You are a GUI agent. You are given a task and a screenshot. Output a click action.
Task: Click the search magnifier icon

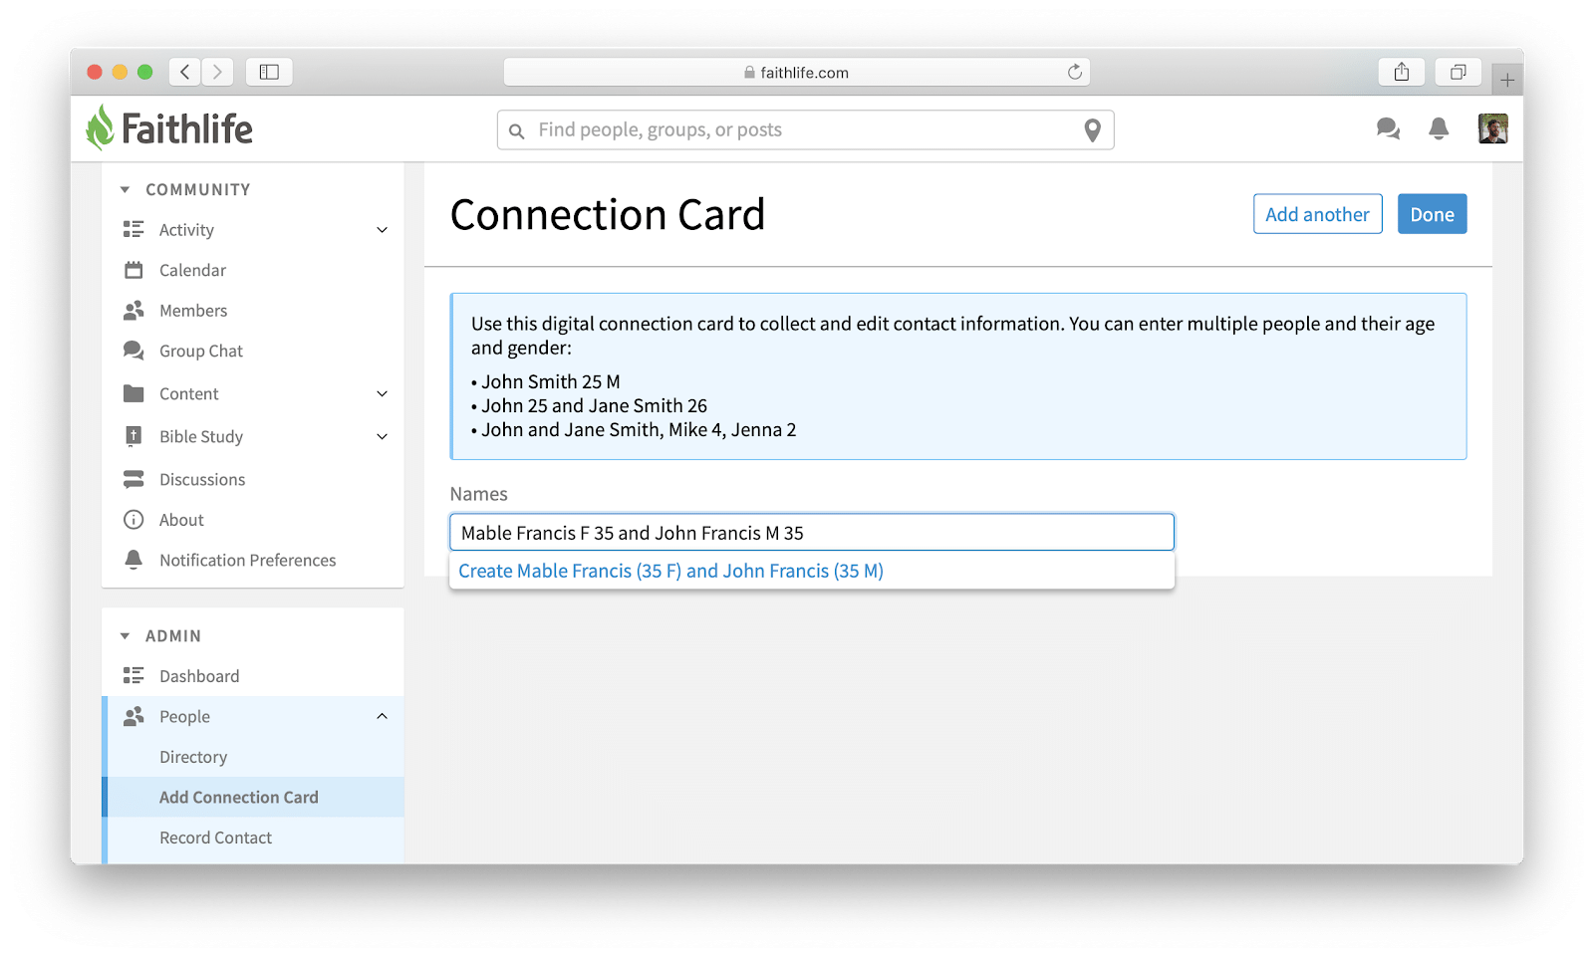516,130
